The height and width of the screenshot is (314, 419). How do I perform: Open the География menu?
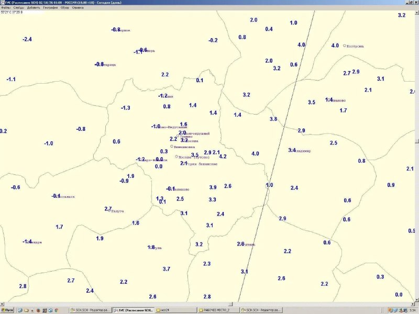pos(50,8)
